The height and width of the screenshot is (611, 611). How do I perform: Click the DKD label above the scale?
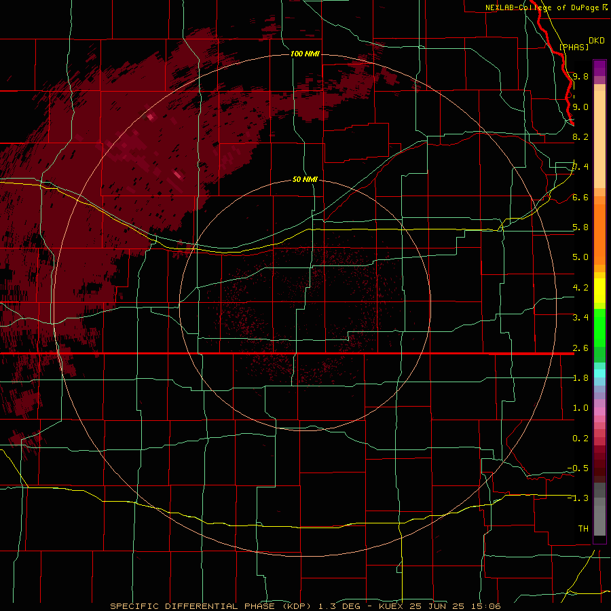click(597, 41)
